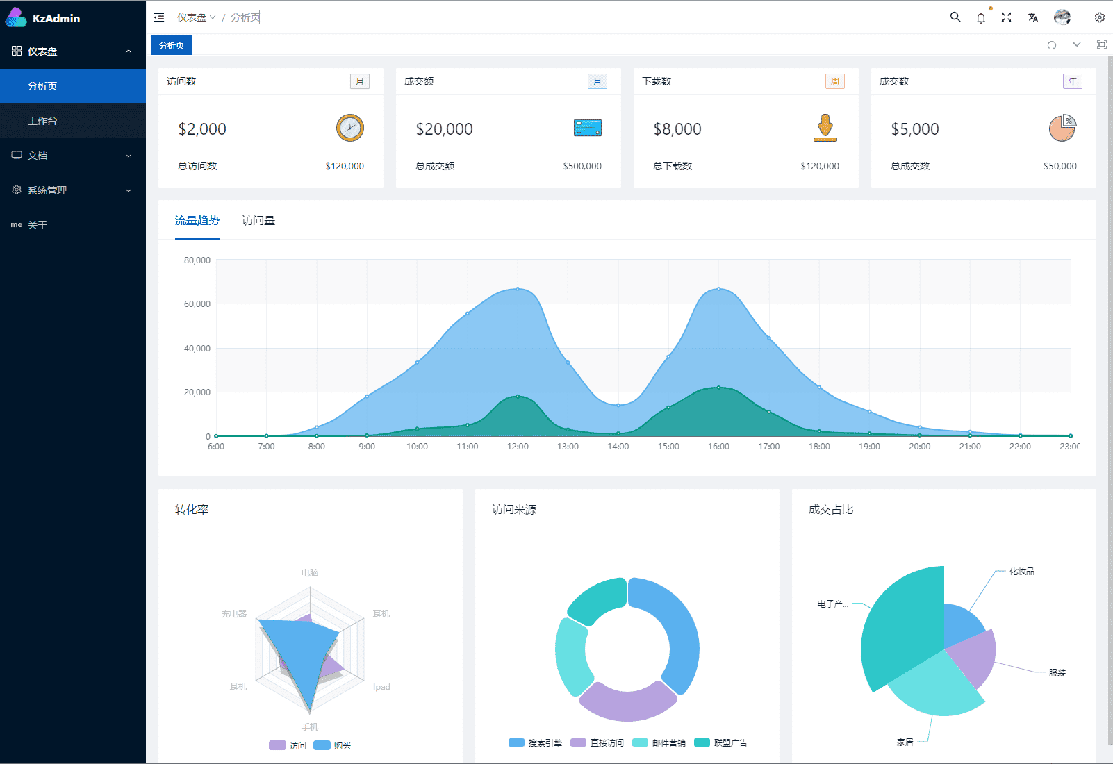Switch to the 访问量 tab
Viewport: 1113px width, 764px height.
pos(257,220)
